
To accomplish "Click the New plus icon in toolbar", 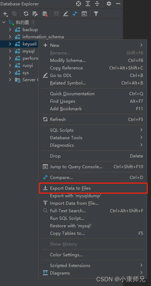I will pos(5,14).
